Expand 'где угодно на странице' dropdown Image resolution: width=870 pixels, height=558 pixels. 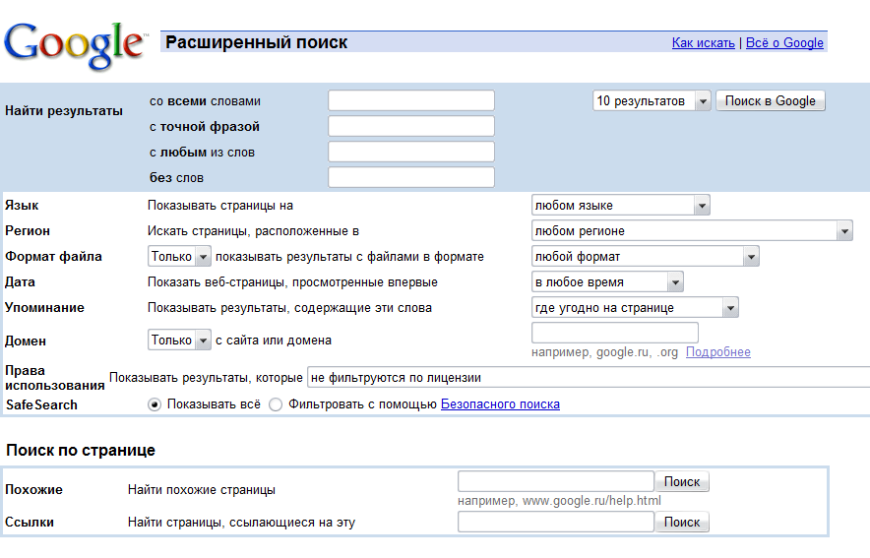coord(635,307)
